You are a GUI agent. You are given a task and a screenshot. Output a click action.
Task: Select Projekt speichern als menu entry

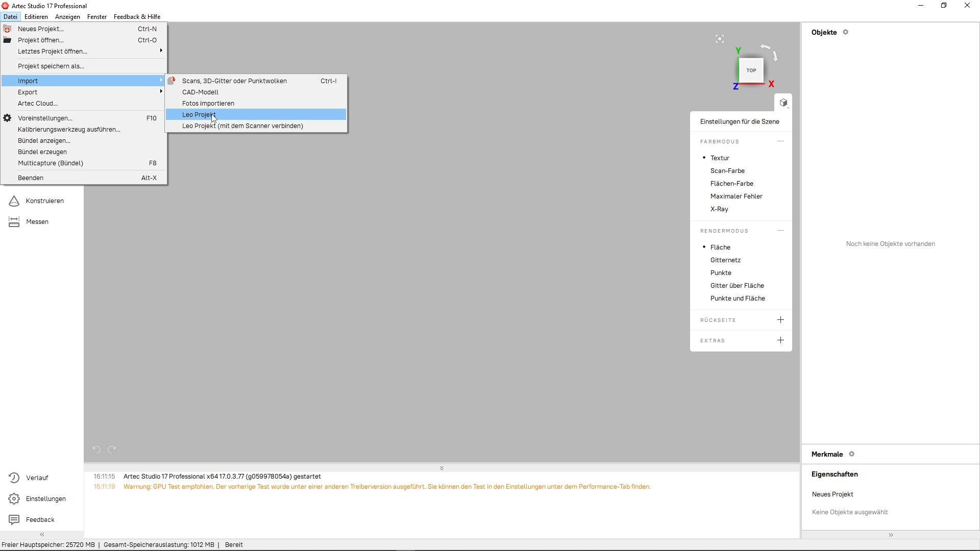84,66
